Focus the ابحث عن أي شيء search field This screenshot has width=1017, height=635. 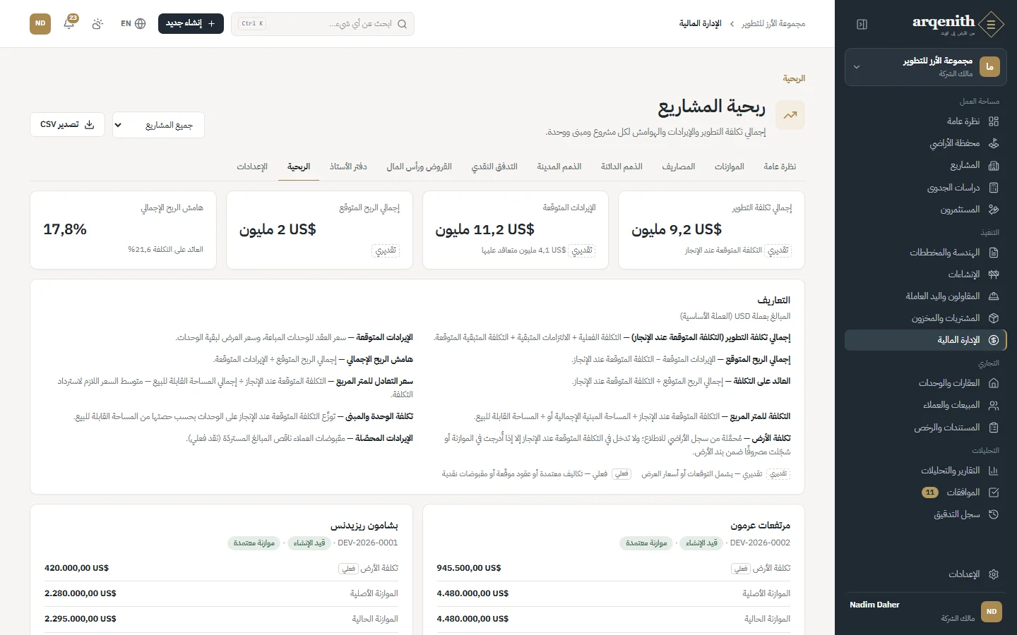(323, 23)
